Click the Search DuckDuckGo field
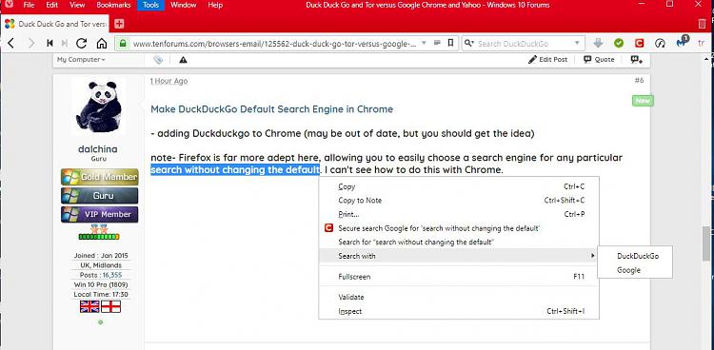Image resolution: width=714 pixels, height=350 pixels. point(524,44)
